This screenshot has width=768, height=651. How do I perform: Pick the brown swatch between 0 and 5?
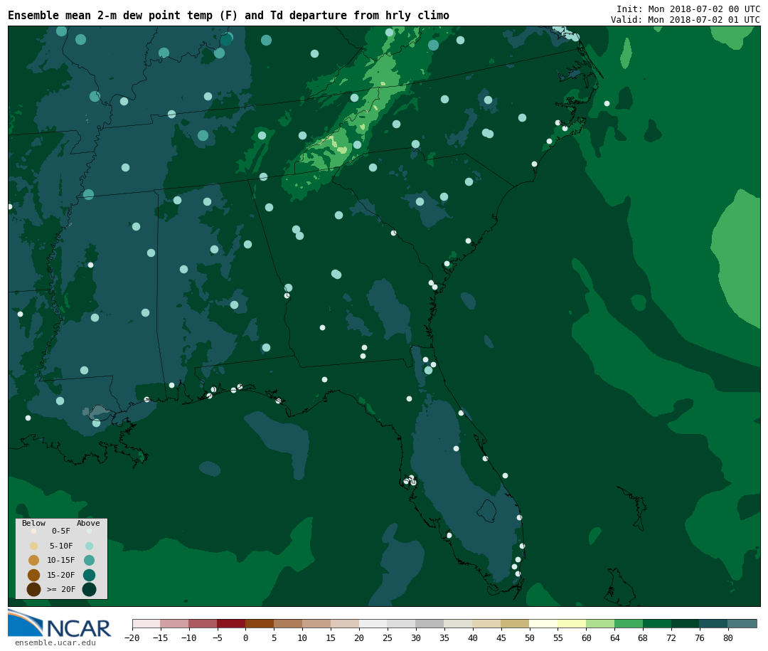tap(260, 623)
